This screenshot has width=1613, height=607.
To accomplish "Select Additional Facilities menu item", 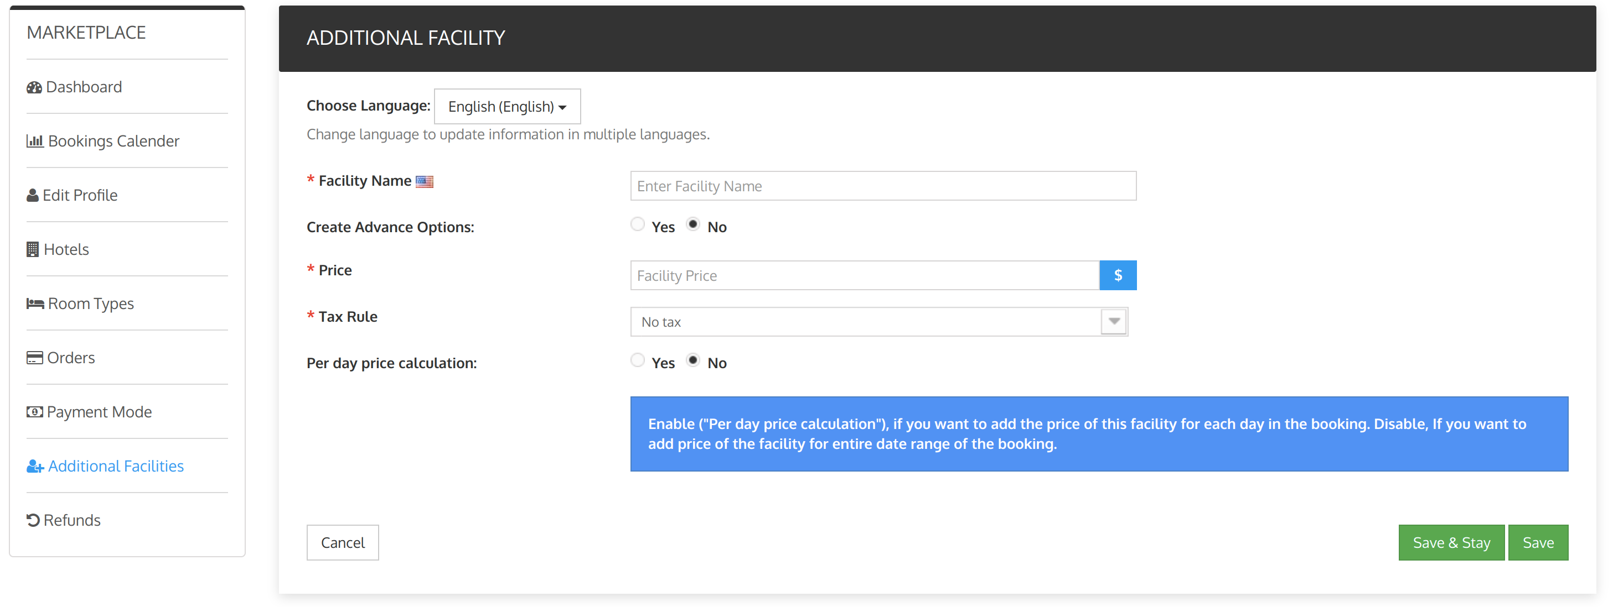I will [116, 465].
